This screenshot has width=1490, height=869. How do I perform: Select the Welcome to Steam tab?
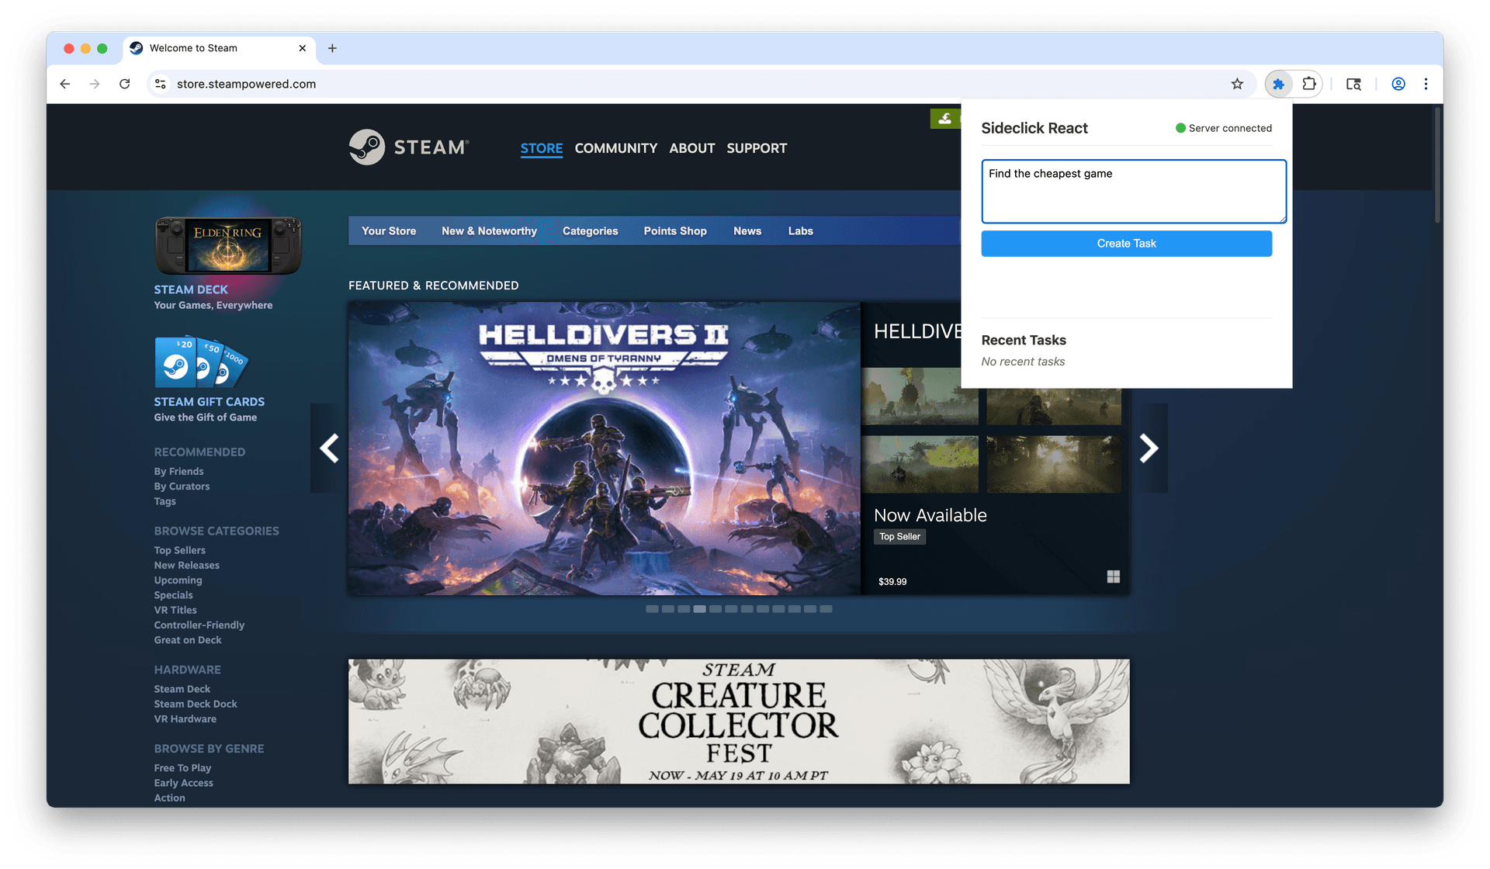pyautogui.click(x=220, y=48)
